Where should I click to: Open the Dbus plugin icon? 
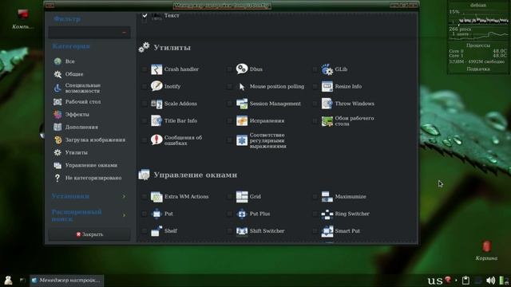[242, 69]
